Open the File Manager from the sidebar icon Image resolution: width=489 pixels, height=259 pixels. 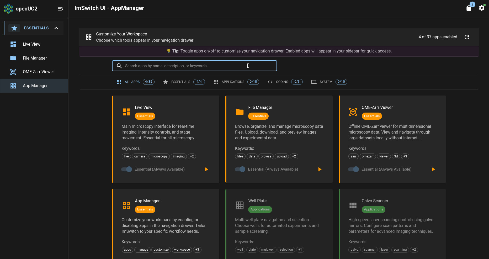pos(13,58)
